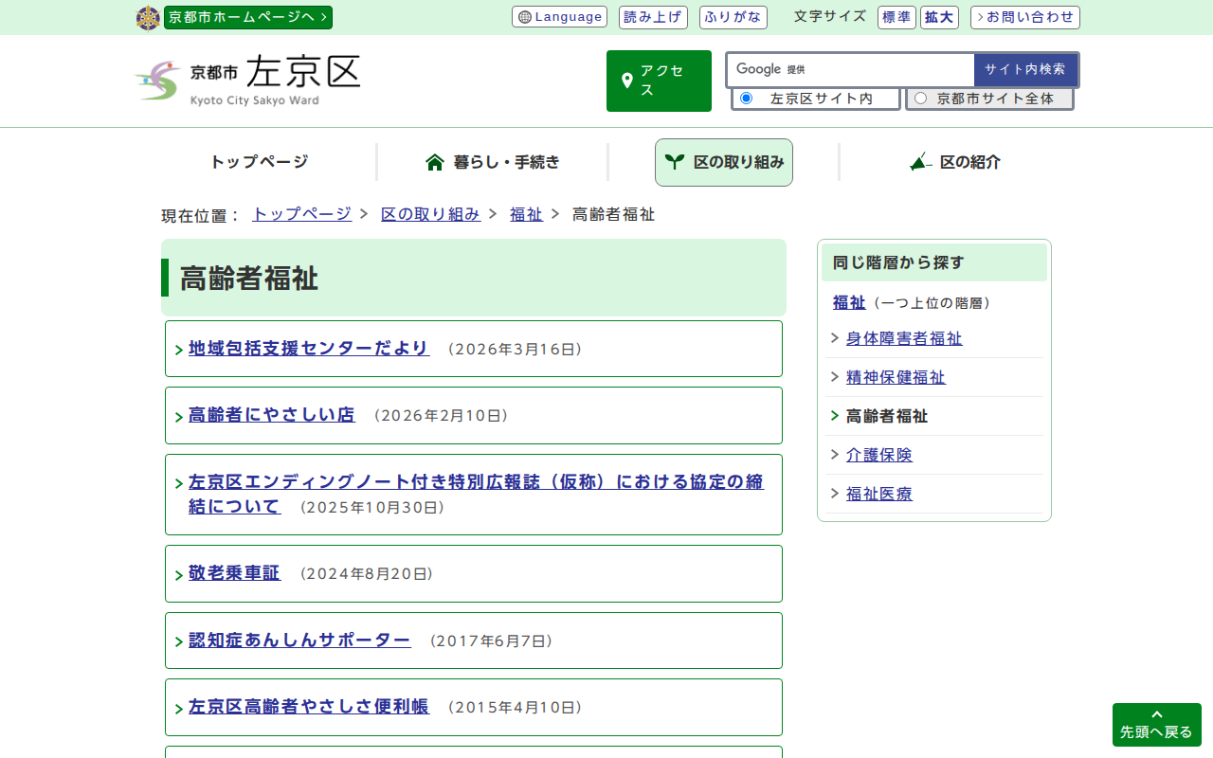
Task: Select the 京都市サイト全体 radio button
Action: click(920, 99)
